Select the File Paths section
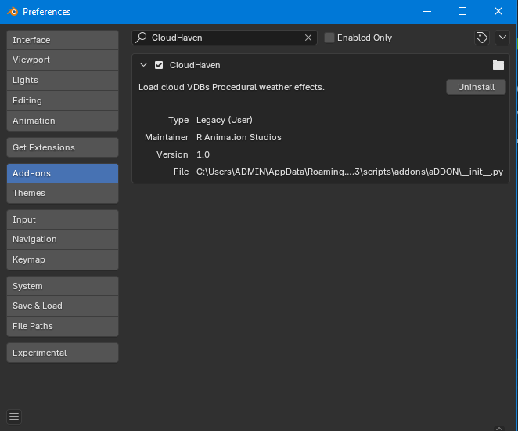The image size is (518, 431). click(63, 326)
